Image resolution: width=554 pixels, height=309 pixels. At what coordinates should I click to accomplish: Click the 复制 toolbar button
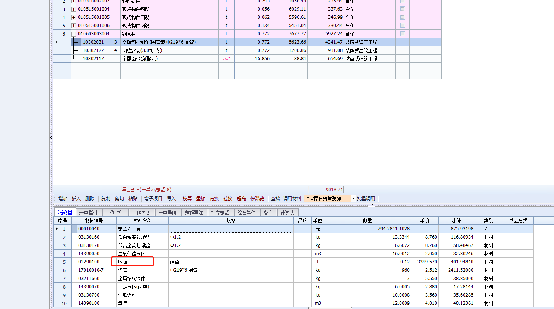coord(106,199)
